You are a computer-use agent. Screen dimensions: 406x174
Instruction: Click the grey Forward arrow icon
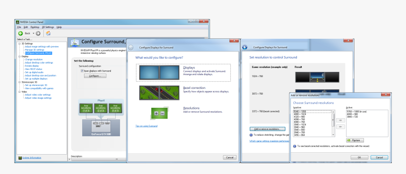pos(38,33)
